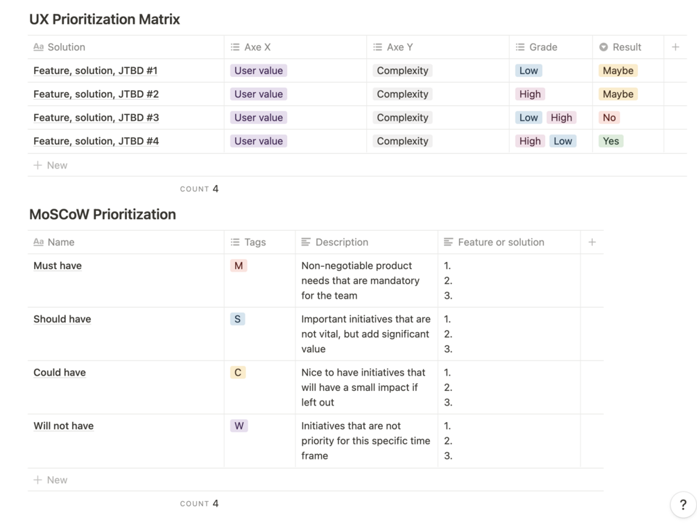
Task: Open the Must have page
Action: pos(58,265)
